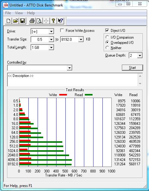
Task: Click read value 469539
Action: tap(135, 142)
